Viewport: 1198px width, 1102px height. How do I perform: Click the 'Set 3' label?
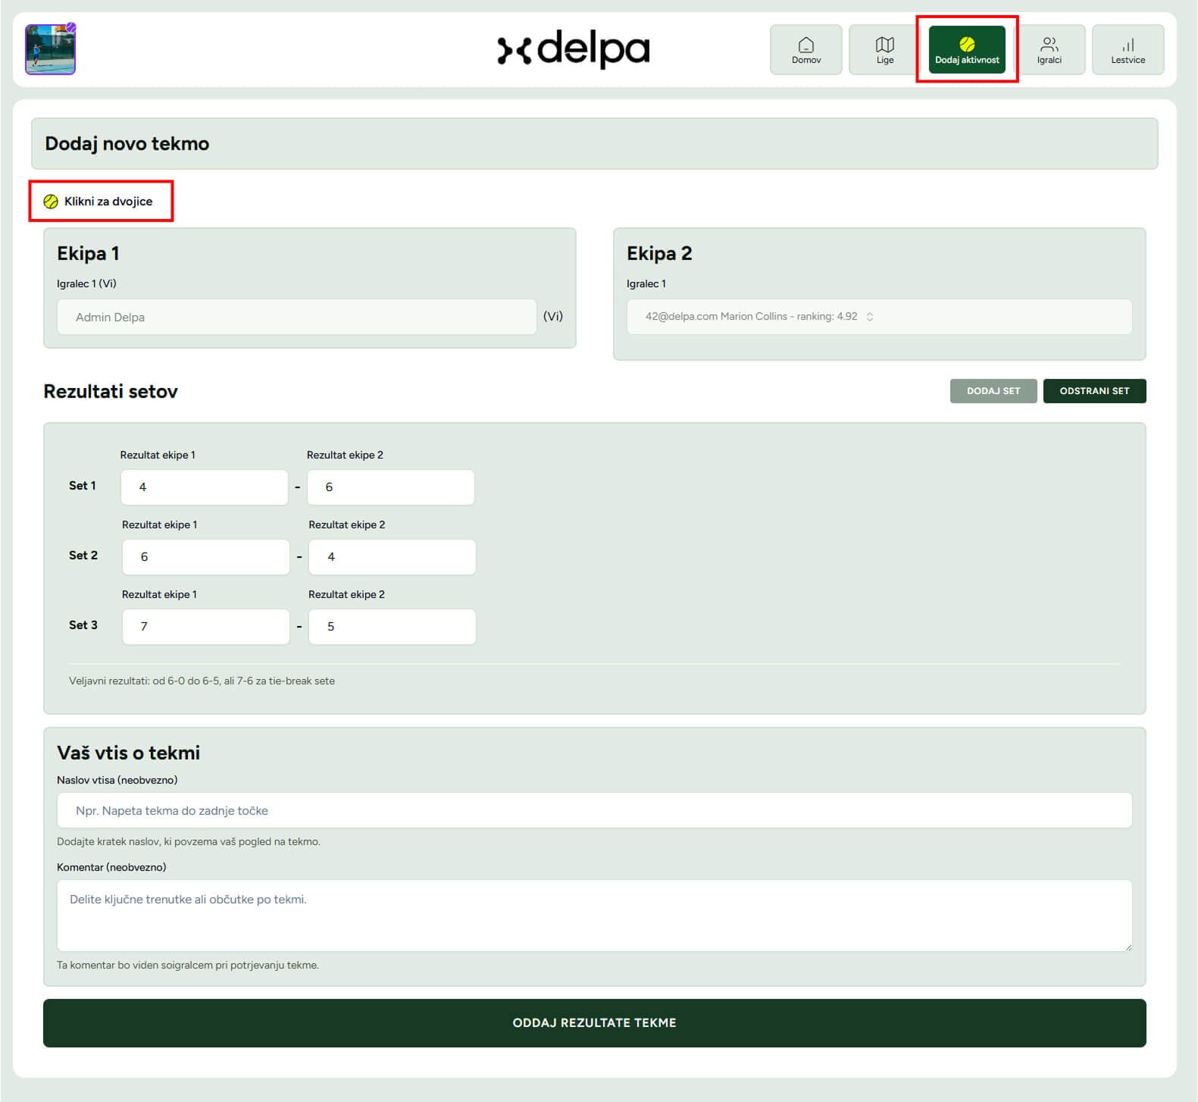83,625
